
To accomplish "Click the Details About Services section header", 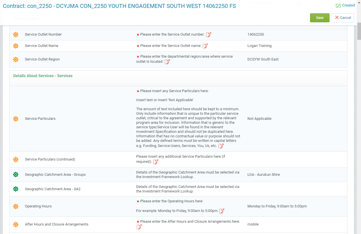I will click(43, 76).
